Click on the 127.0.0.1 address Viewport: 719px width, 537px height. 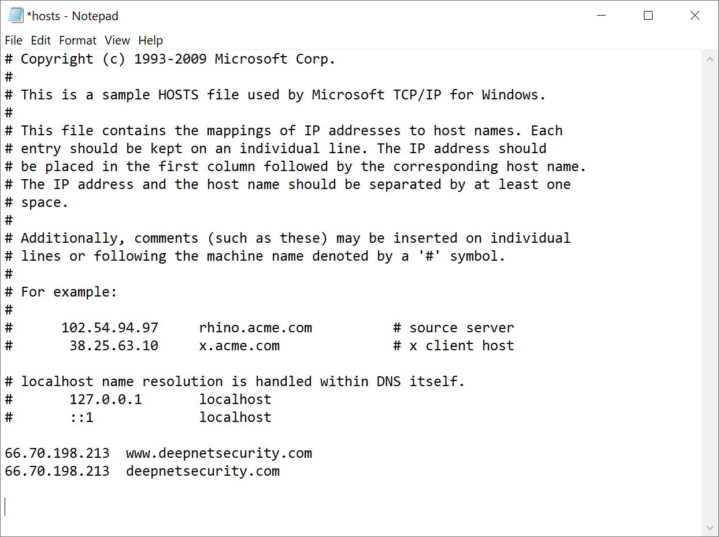point(105,399)
